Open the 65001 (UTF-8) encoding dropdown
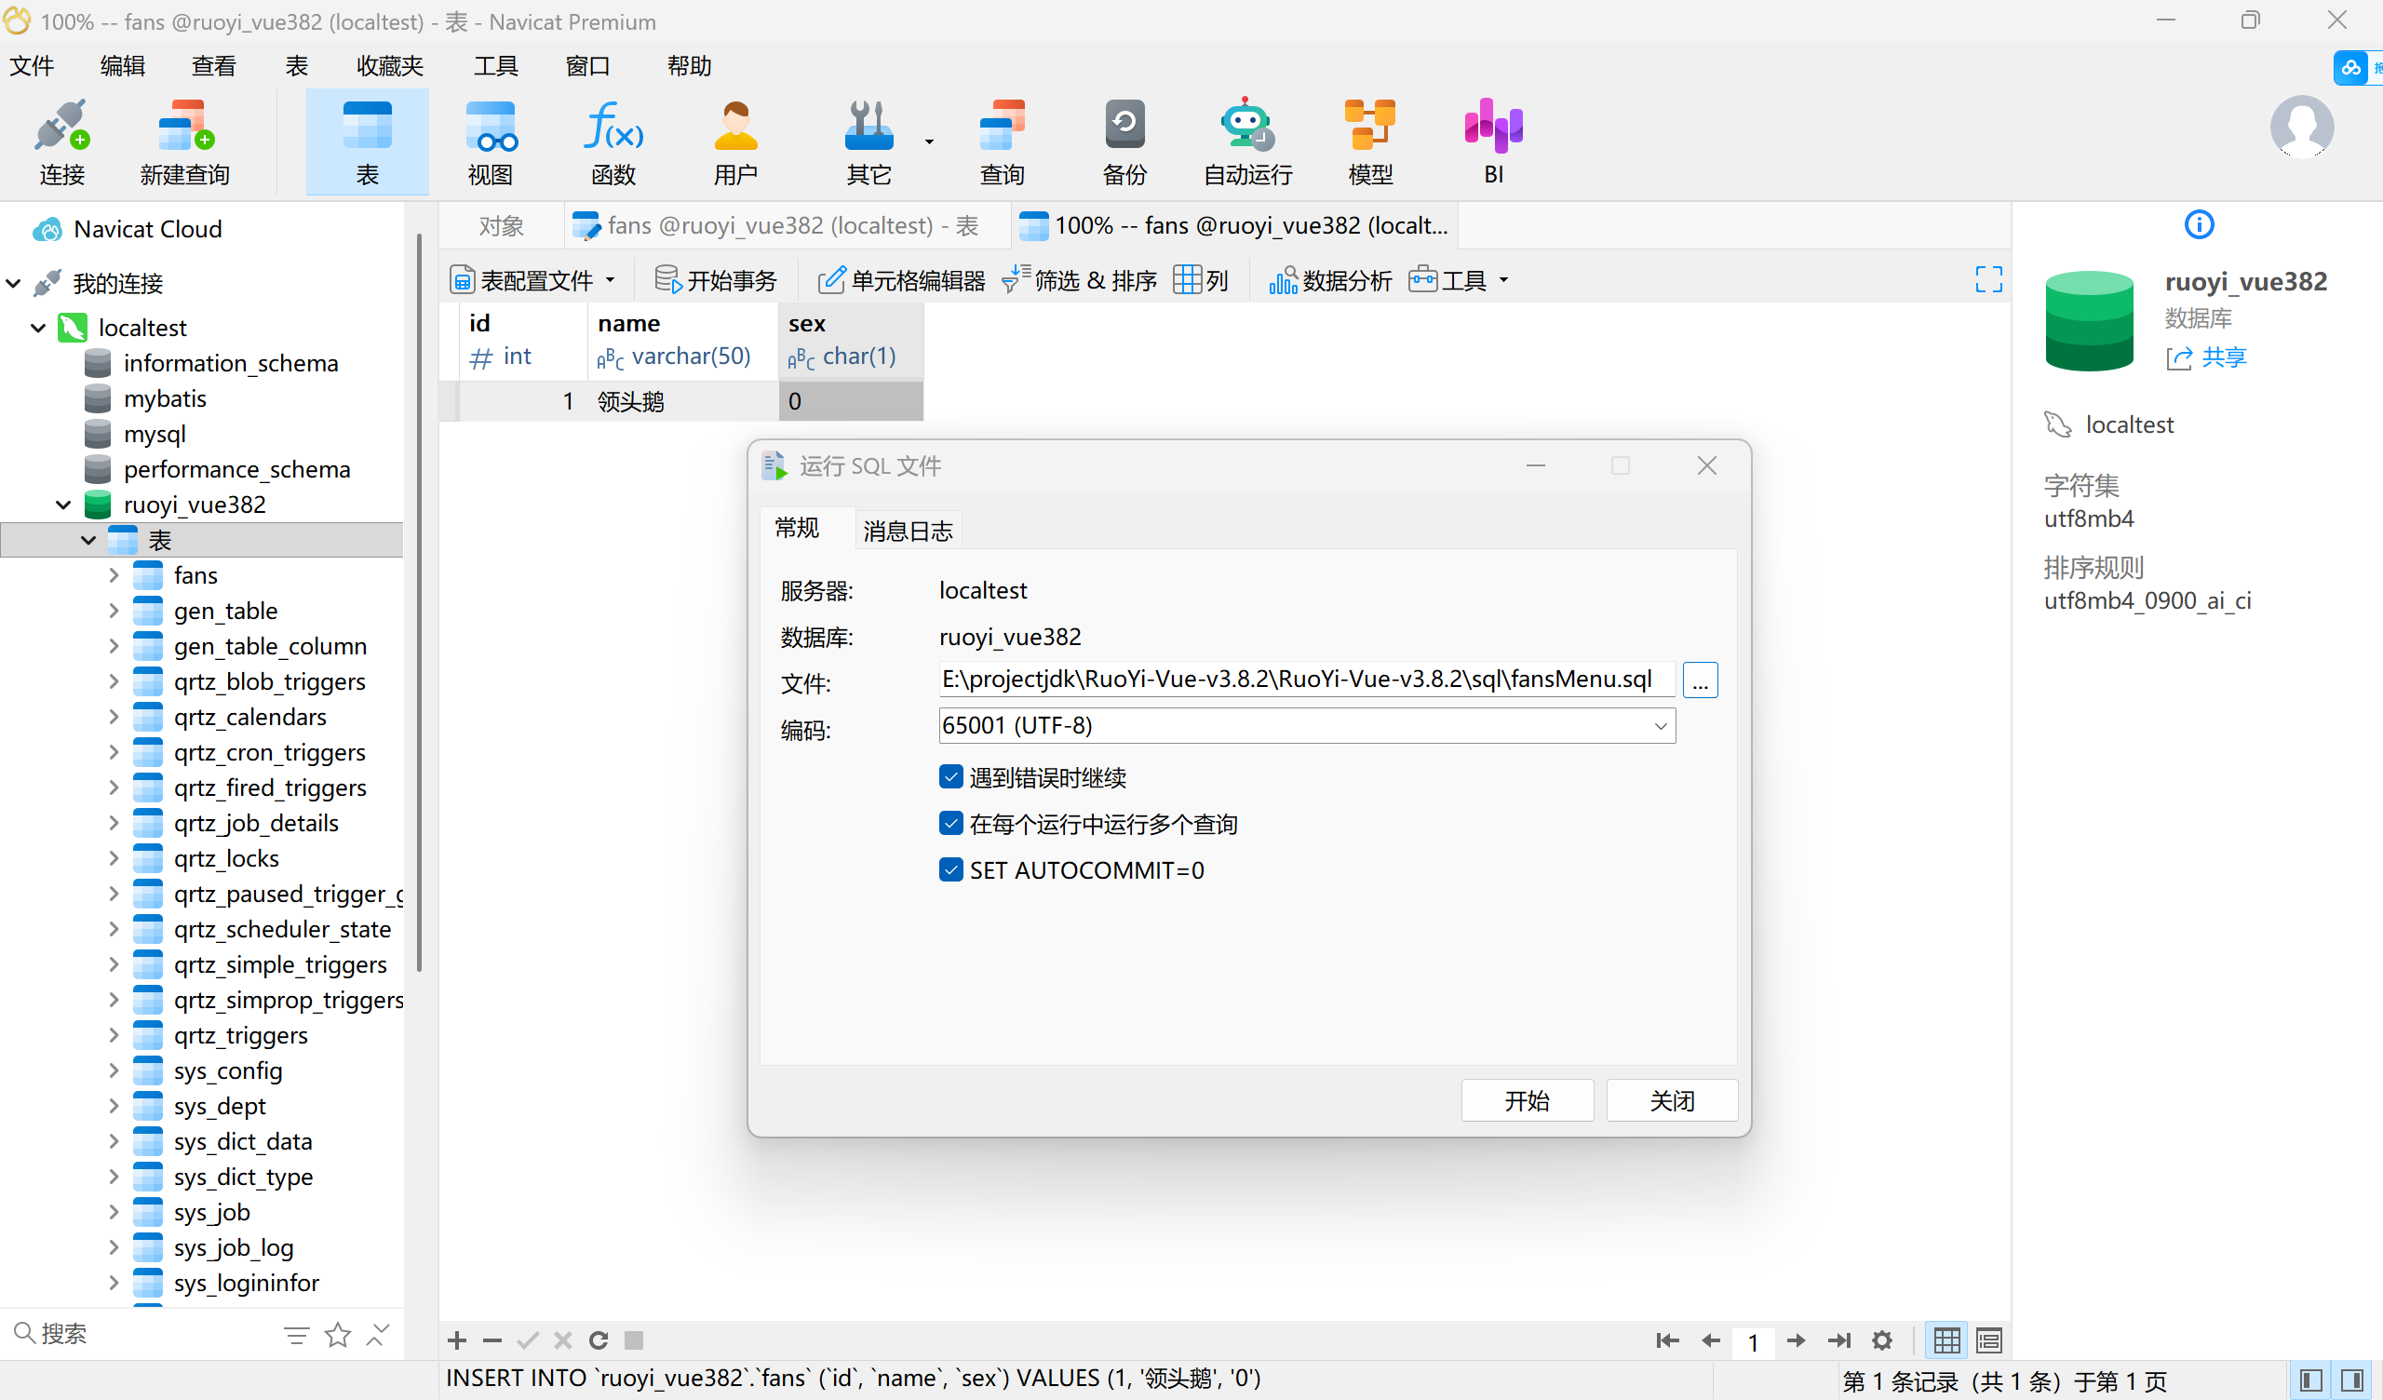The width and height of the screenshot is (2383, 1400). (x=1661, y=725)
